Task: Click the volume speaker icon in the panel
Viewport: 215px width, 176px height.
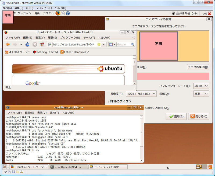Action: 182,13
